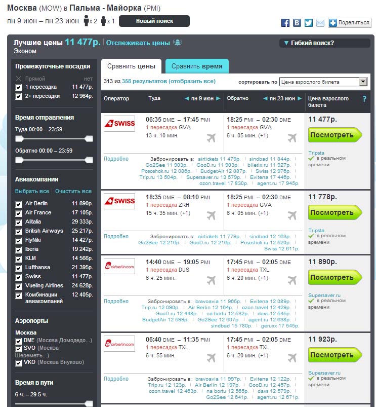Uncheck the 2+ пересадки filter
The height and width of the screenshot is (407, 376).
pyautogui.click(x=19, y=96)
